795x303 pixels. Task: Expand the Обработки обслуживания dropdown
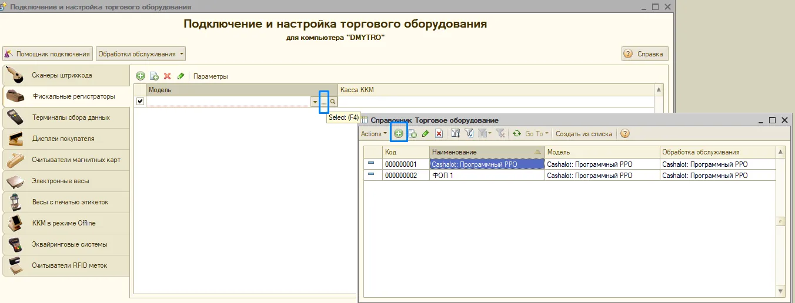[x=141, y=54]
